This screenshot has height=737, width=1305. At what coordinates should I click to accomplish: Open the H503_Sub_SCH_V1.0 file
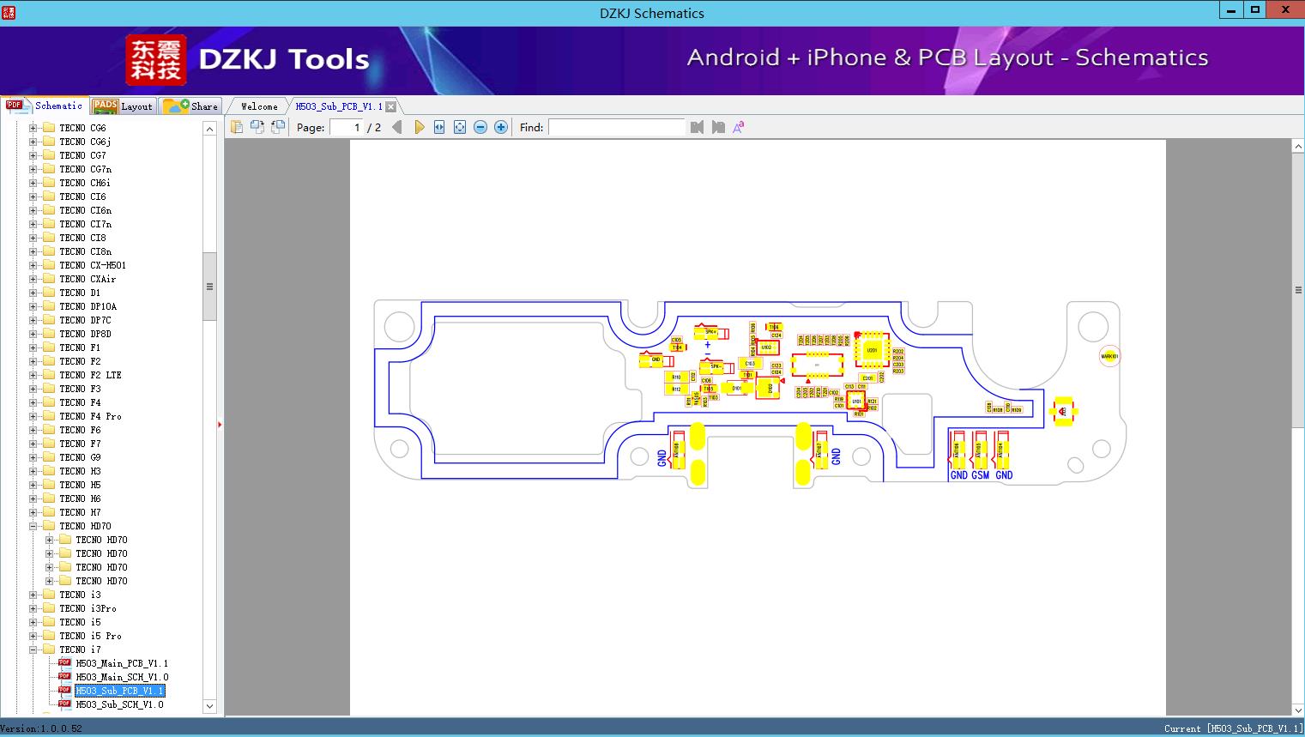coord(119,704)
